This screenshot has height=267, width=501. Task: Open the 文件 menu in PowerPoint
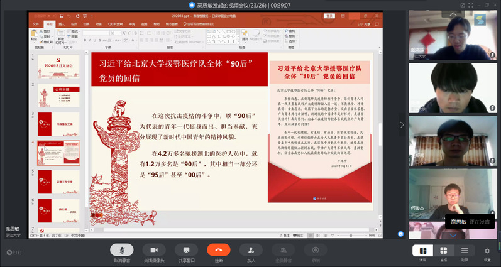pyautogui.click(x=35, y=24)
